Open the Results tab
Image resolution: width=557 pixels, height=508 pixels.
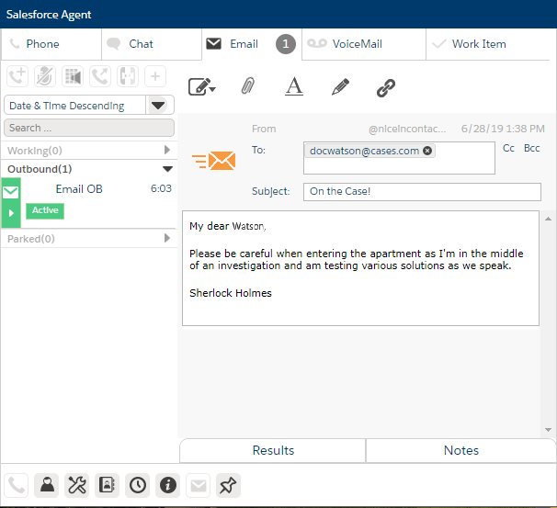coord(273,450)
